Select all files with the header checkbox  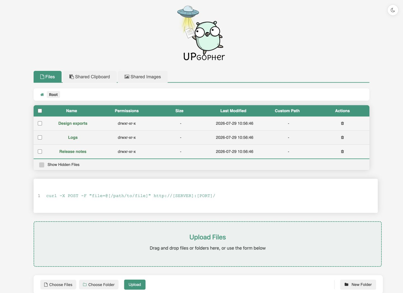pyautogui.click(x=40, y=111)
